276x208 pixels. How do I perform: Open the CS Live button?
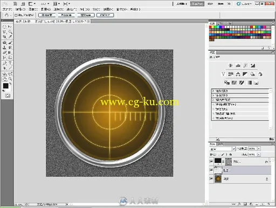pyautogui.click(x=244, y=4)
